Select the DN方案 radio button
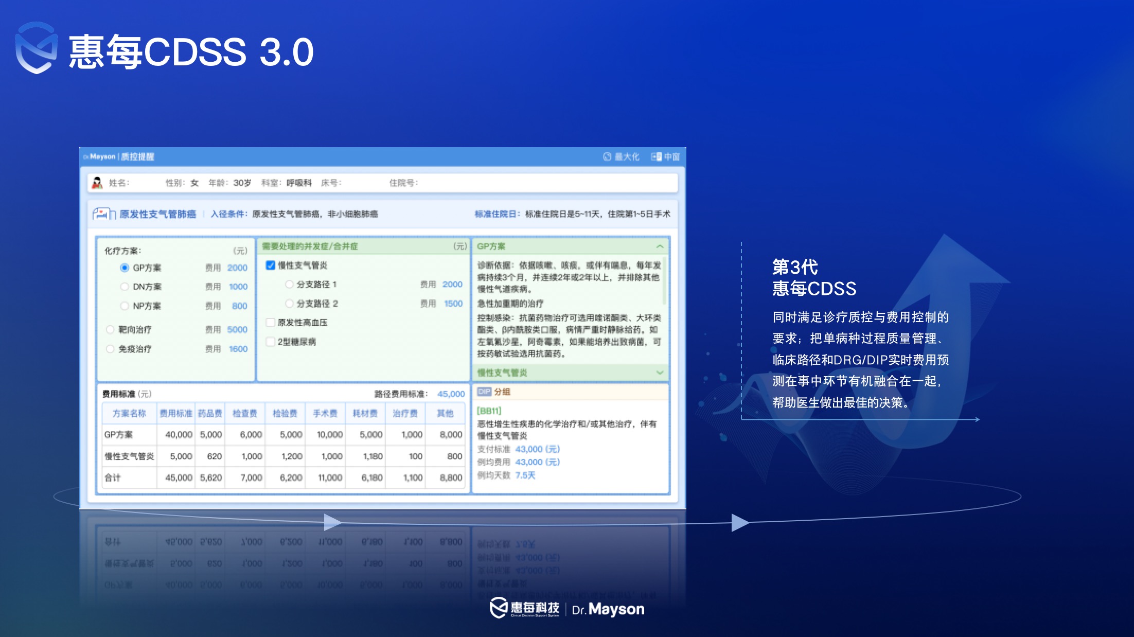 coord(125,287)
